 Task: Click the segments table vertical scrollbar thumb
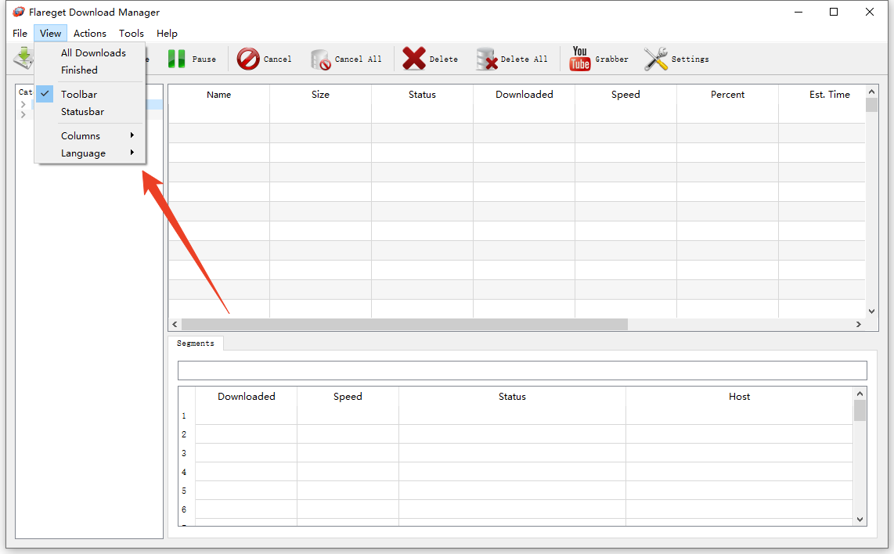point(860,410)
